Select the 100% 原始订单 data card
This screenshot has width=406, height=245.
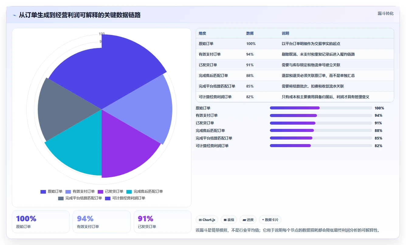click(x=41, y=222)
